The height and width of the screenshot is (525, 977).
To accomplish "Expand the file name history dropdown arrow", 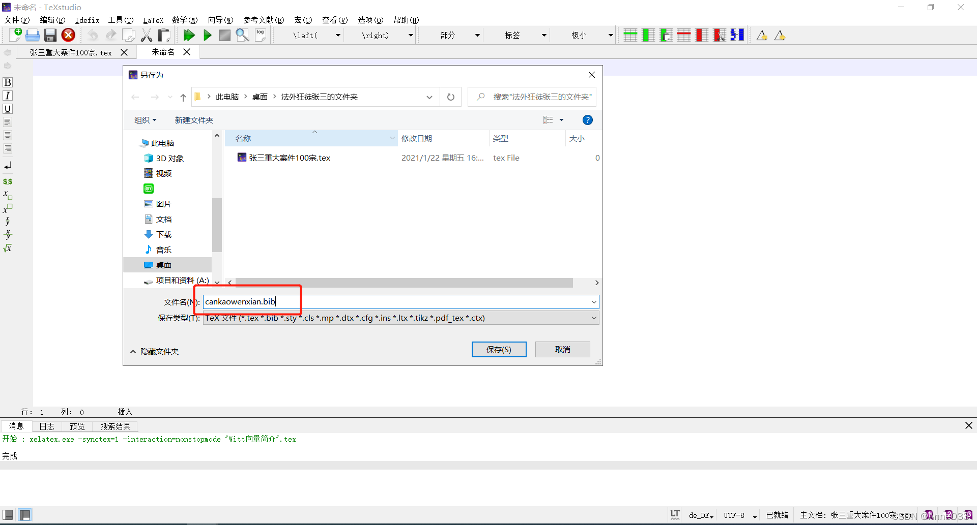I will tap(594, 302).
